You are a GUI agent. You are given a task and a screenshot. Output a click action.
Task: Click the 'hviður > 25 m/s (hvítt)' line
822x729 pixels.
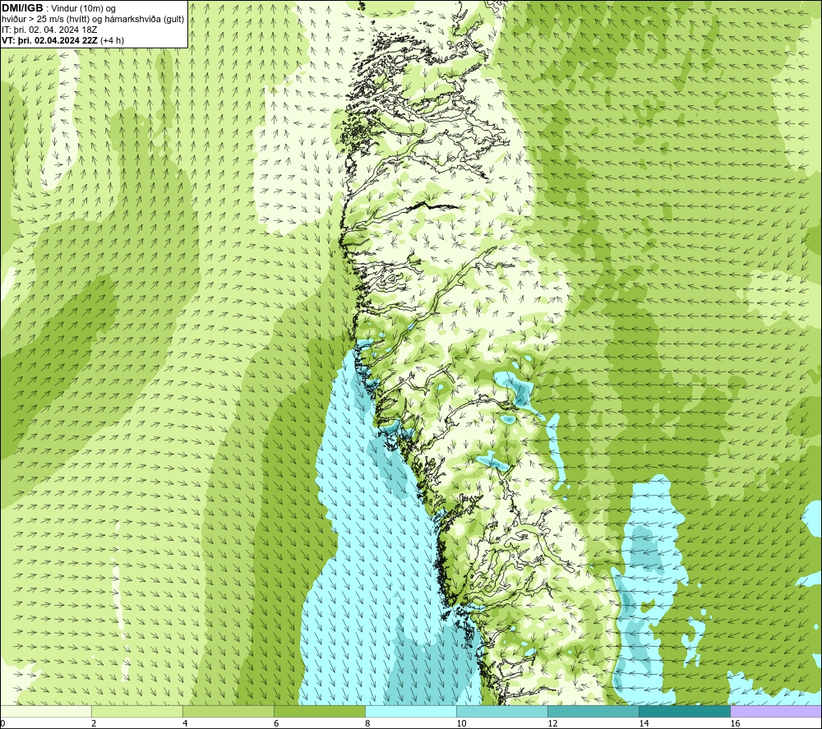tap(93, 19)
